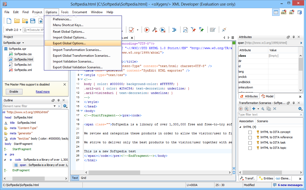Viewport: 306px width, 190px height.
Task: Click the Duplicate scenario icon in Transformation Scenarios
Action: 269,109
